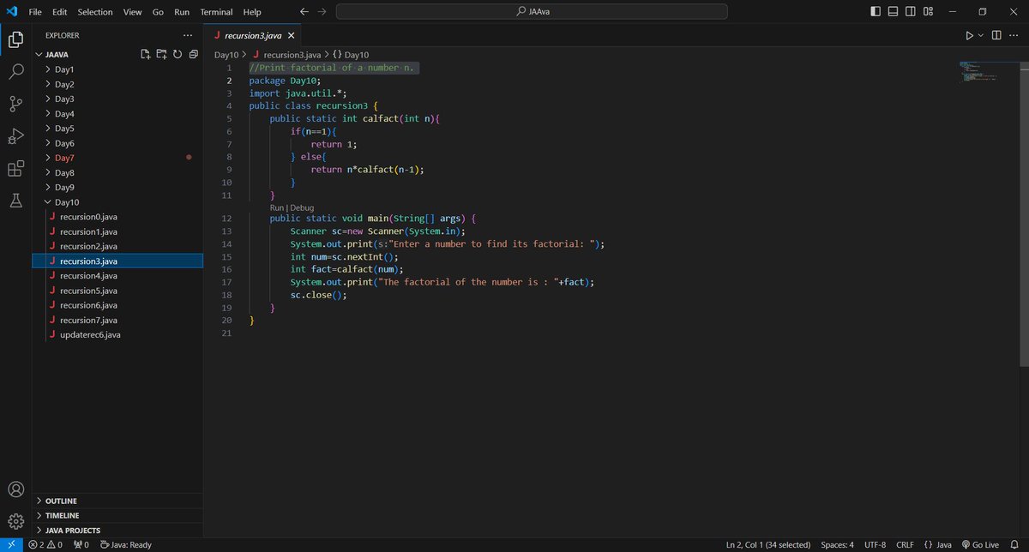The image size is (1029, 552).
Task: Click Go Live in status bar
Action: click(980, 544)
